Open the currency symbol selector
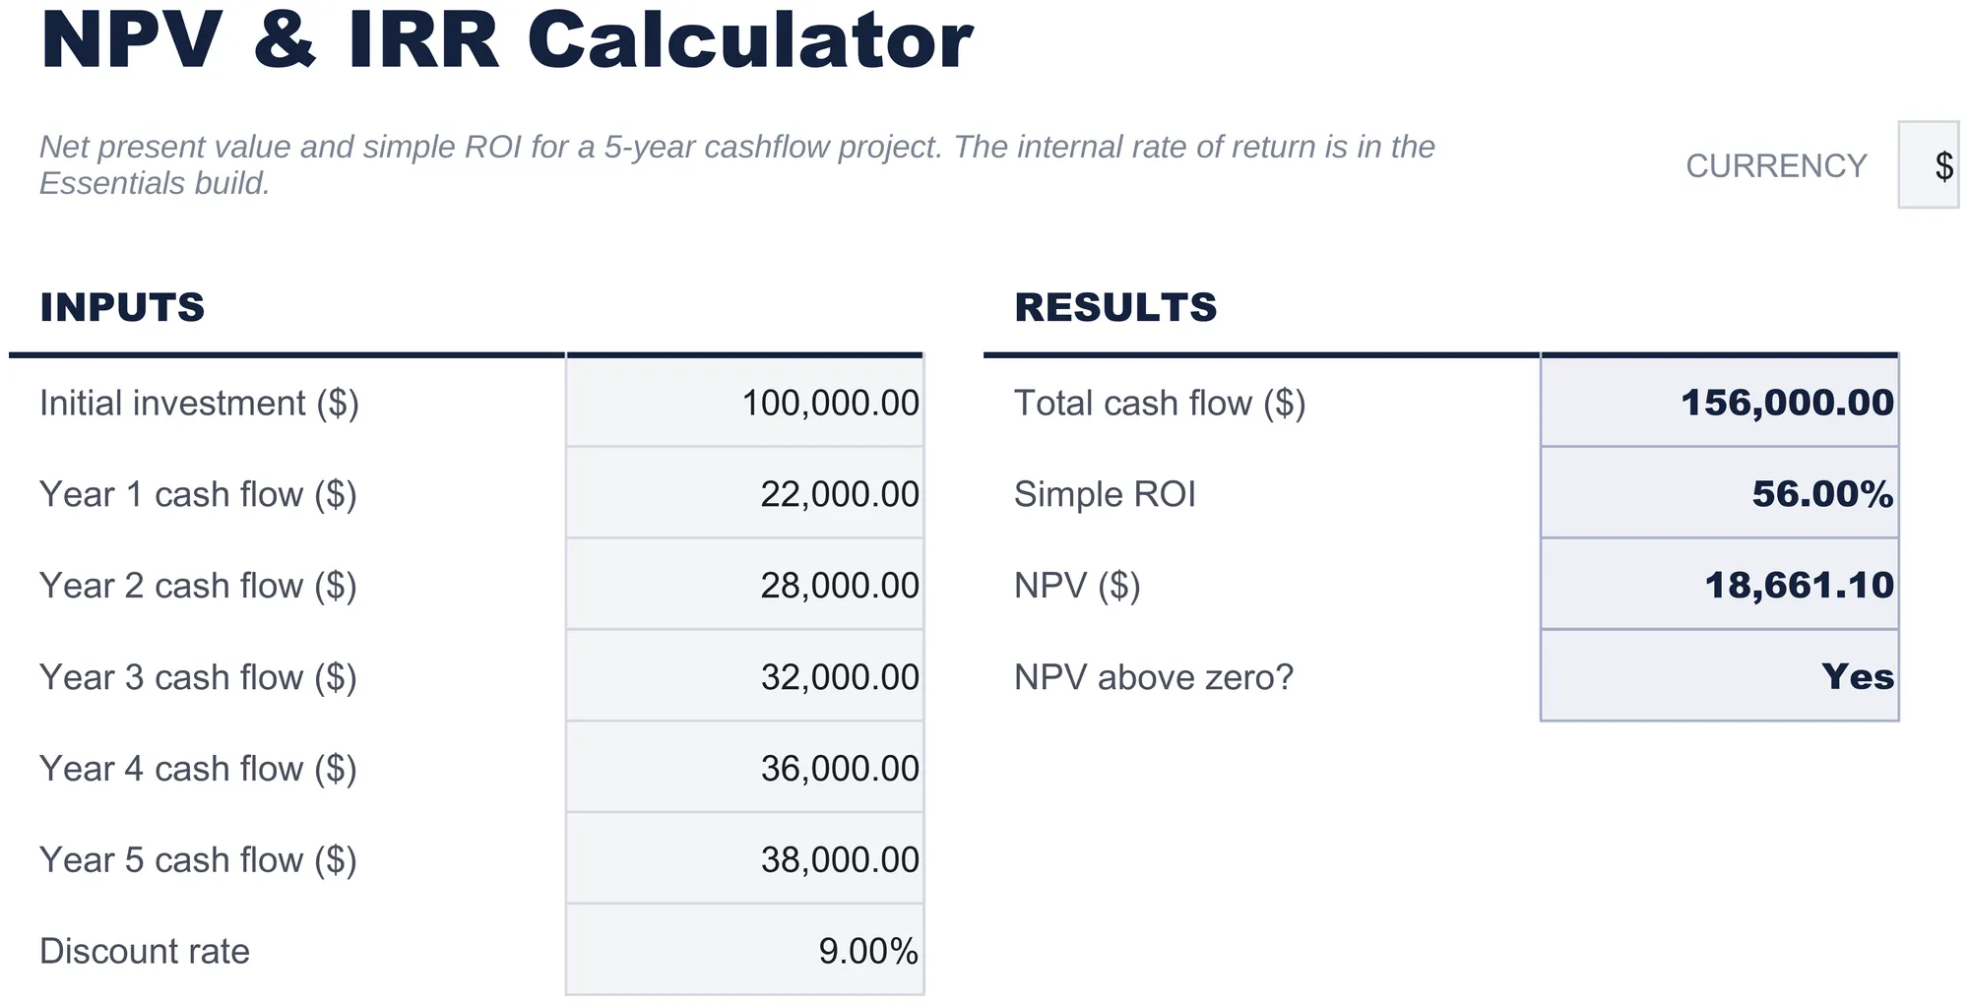Image resolution: width=1969 pixels, height=1005 pixels. [1931, 164]
